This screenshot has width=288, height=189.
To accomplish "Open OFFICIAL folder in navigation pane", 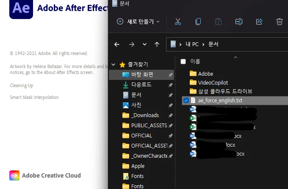I will pyautogui.click(x=141, y=135).
